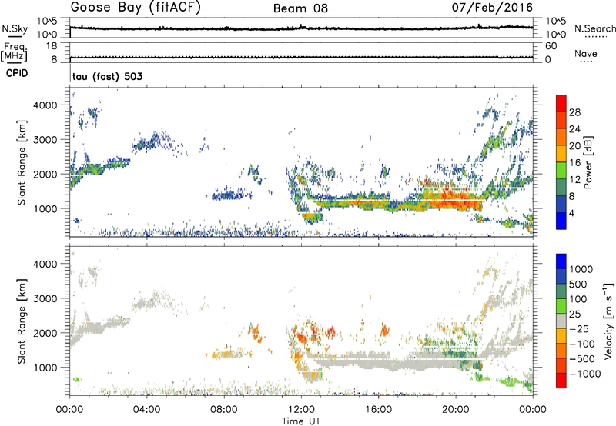616x426 pixels.
Task: Click the light green Velocity segment between 25 and 100
Action: (x=561, y=306)
